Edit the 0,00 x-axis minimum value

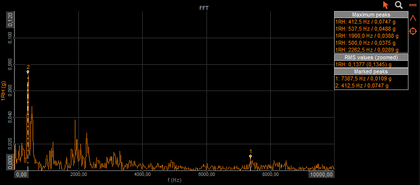(21, 174)
